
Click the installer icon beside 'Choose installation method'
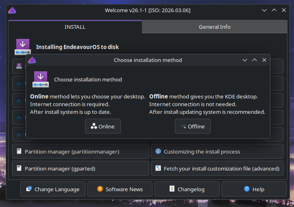pos(41,79)
